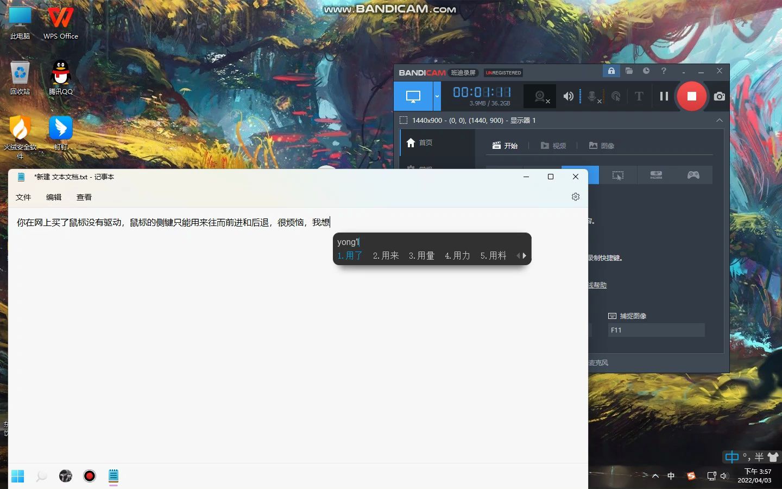The width and height of the screenshot is (782, 489).
Task: Click taskbar 中 input language indicator
Action: click(x=671, y=476)
